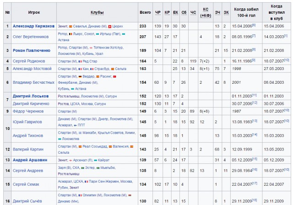Click the ЧР column header abbreviation
This screenshot has height=205, width=293.
point(158,12)
